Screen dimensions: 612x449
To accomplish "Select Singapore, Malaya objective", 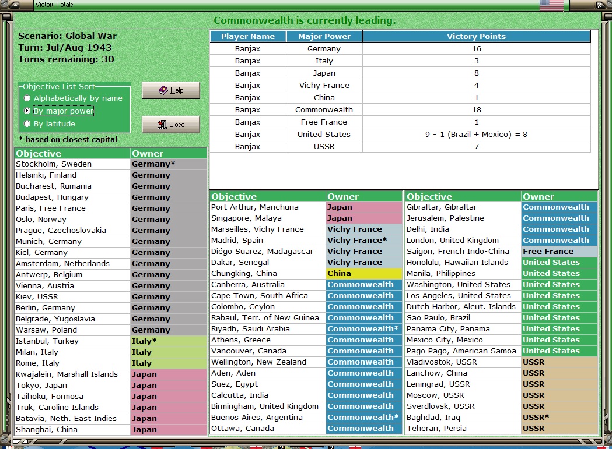I will tap(268, 218).
